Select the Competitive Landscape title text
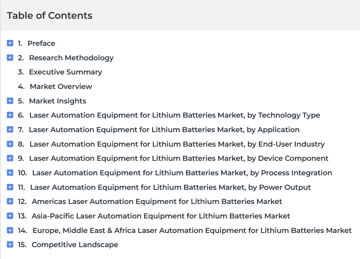 click(75, 245)
